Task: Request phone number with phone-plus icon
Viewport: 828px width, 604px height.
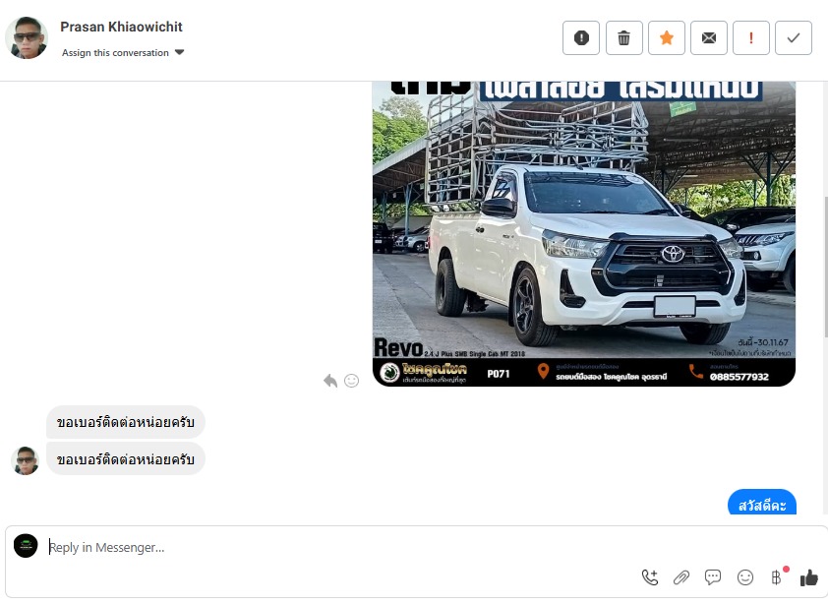Action: coord(650,577)
